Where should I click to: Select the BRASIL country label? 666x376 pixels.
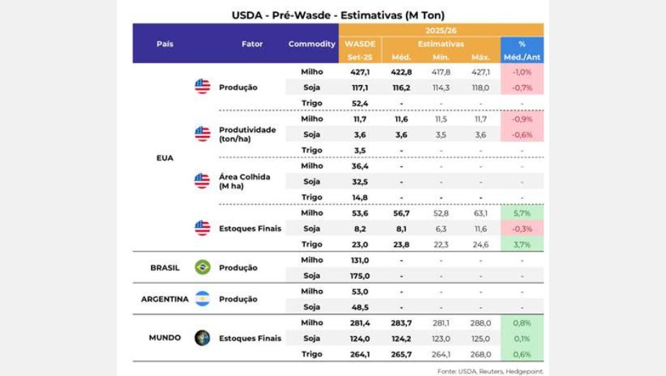point(164,268)
